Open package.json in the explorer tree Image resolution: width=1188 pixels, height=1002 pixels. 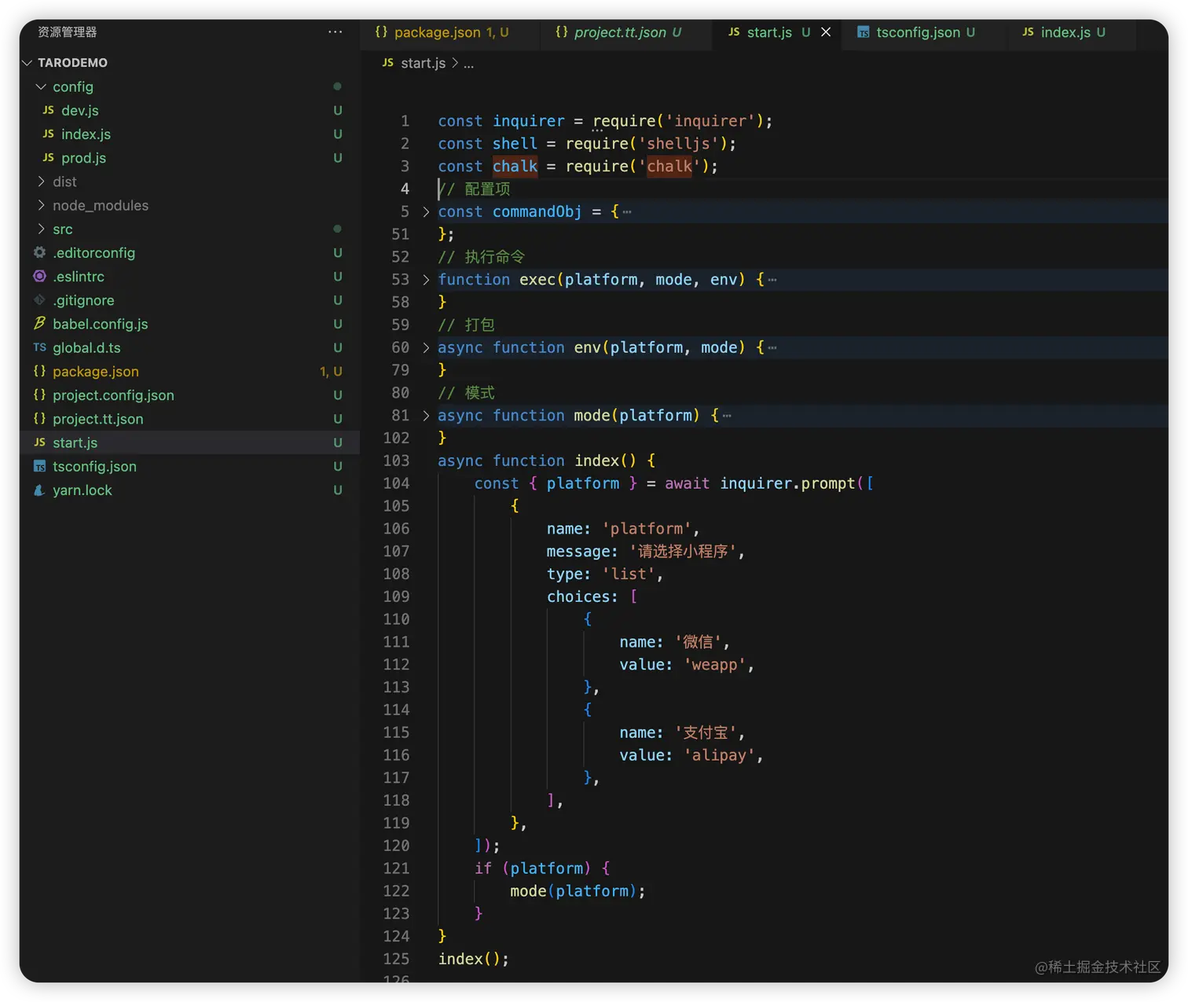tap(96, 372)
